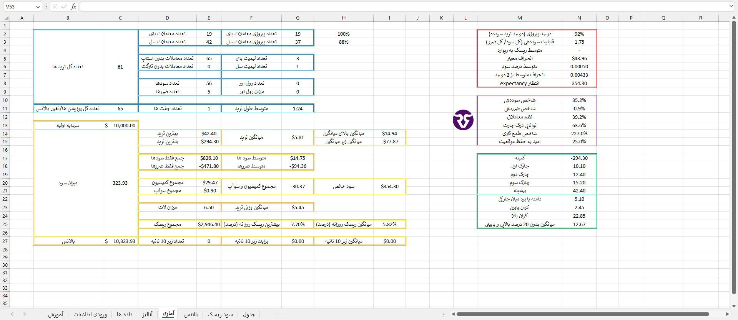
Task: Click the best trade value $42.40
Action: pos(209,133)
